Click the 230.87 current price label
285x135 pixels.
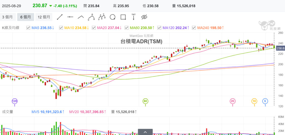point(281,48)
